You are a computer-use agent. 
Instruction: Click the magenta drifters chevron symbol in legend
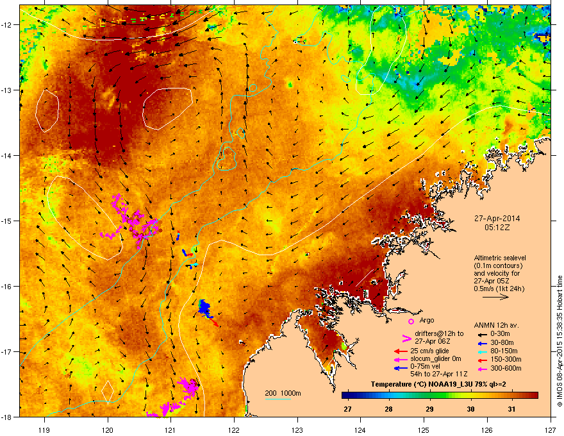[x=406, y=338]
